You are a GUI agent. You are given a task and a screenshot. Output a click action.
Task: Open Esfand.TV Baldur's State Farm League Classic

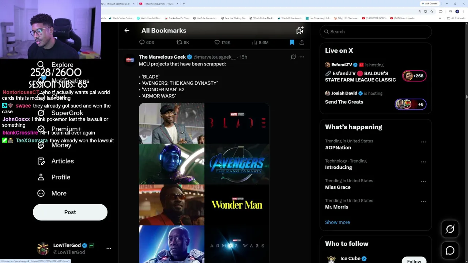pyautogui.click(x=361, y=77)
